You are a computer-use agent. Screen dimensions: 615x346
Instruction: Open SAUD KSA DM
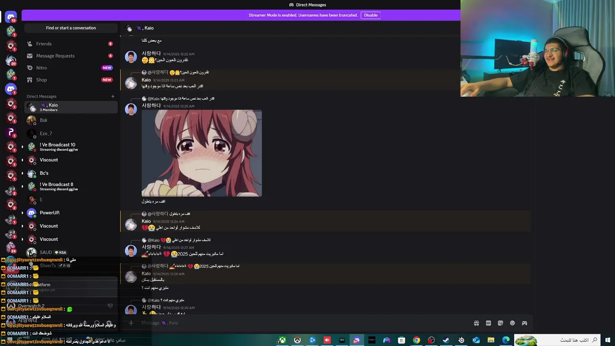[71, 252]
